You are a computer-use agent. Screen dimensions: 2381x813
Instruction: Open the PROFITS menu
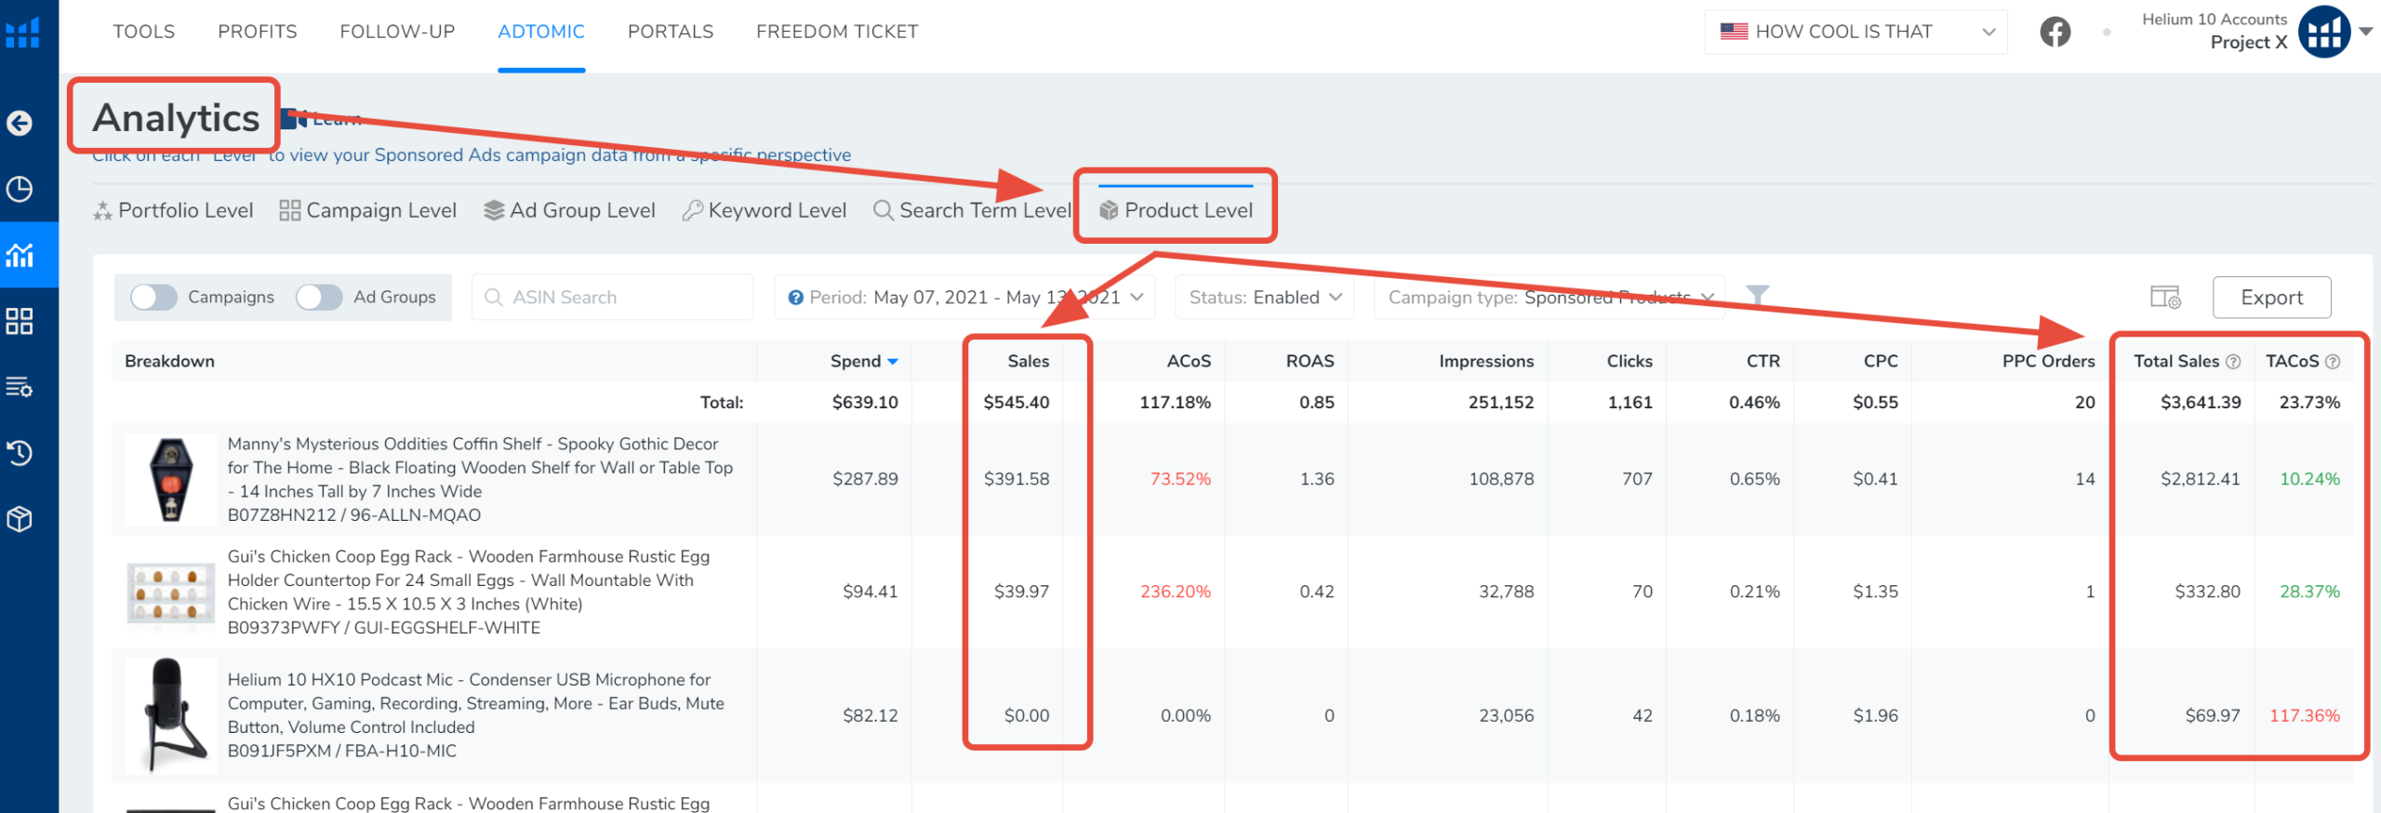point(258,32)
